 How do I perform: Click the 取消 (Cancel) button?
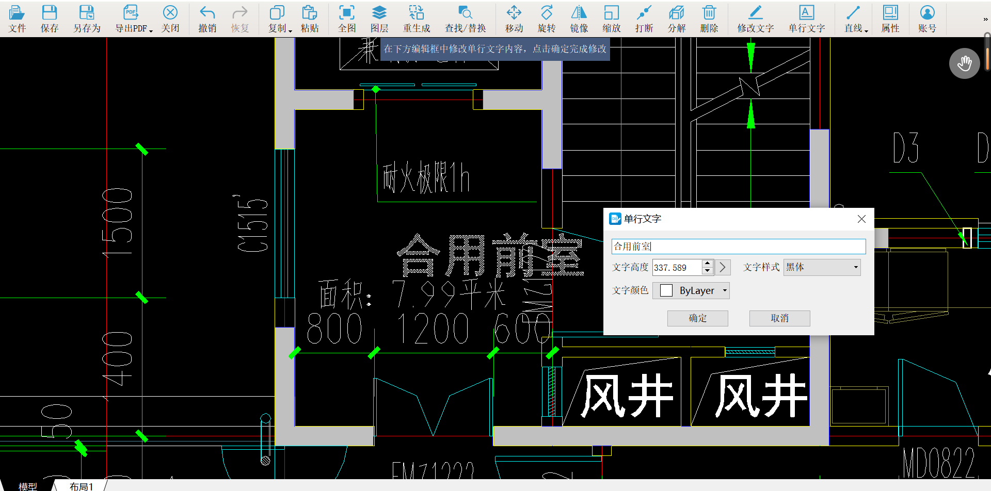click(780, 318)
